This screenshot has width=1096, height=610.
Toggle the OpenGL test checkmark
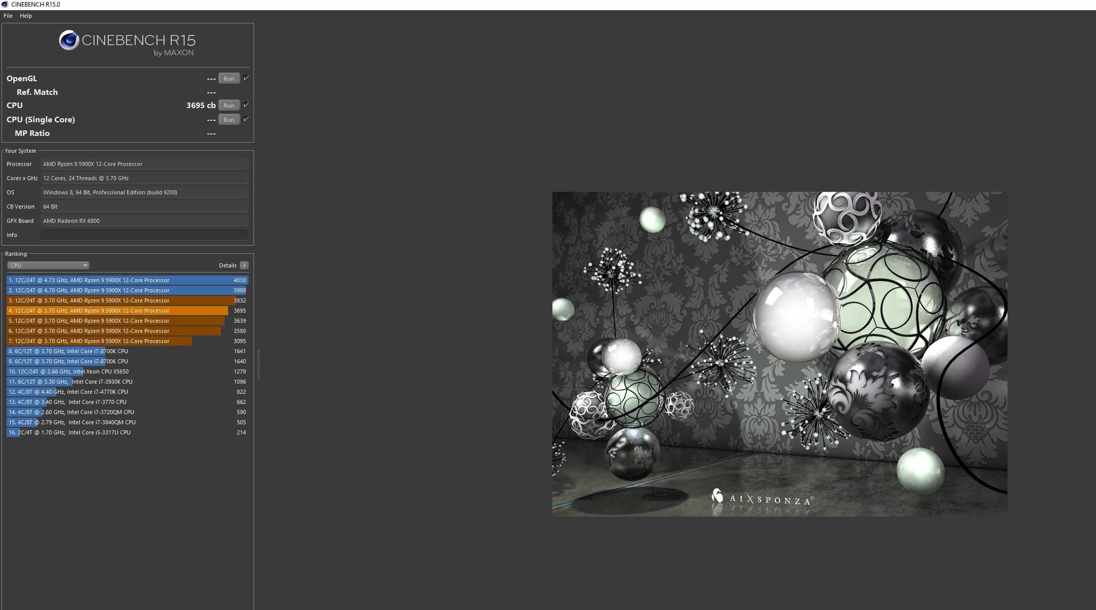point(246,78)
